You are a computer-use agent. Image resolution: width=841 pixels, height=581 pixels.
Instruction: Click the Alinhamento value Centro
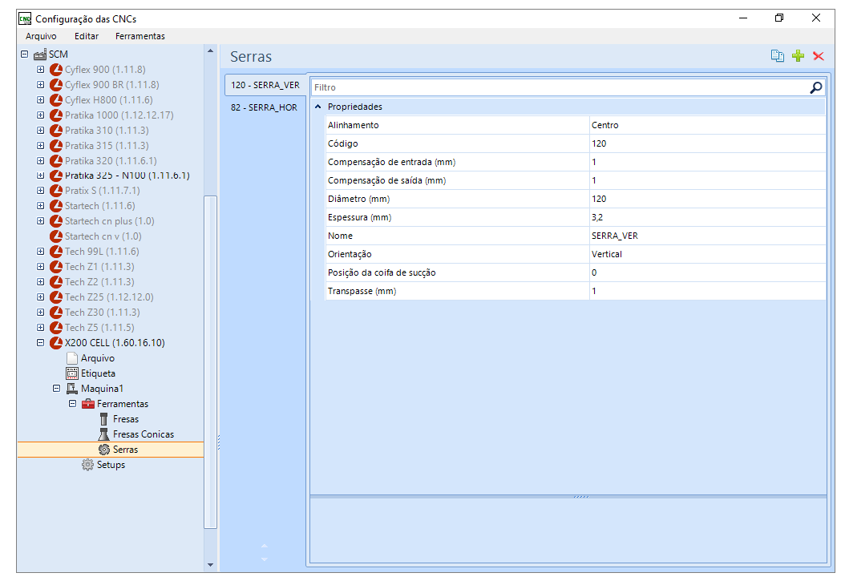[707, 126]
